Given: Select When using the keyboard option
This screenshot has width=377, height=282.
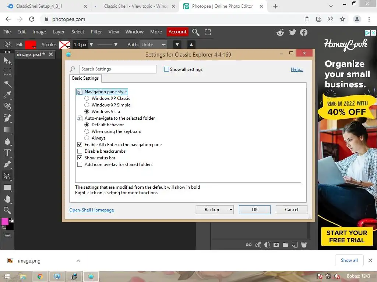Looking at the screenshot, I should [87, 131].
